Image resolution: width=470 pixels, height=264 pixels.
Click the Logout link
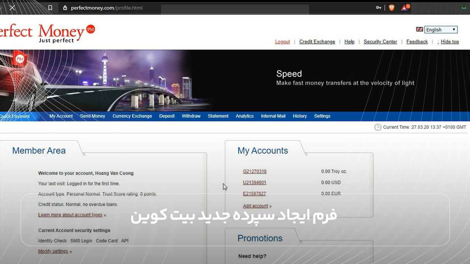[x=282, y=42]
